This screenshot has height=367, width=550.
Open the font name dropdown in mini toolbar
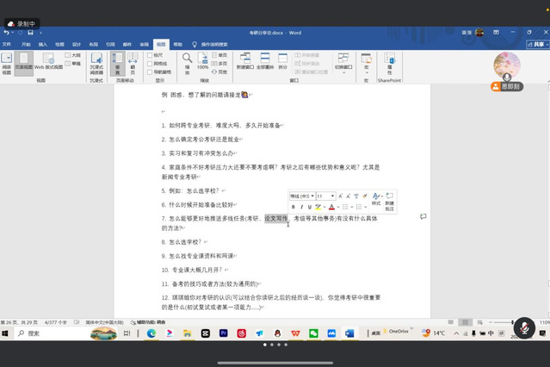pyautogui.click(x=302, y=196)
